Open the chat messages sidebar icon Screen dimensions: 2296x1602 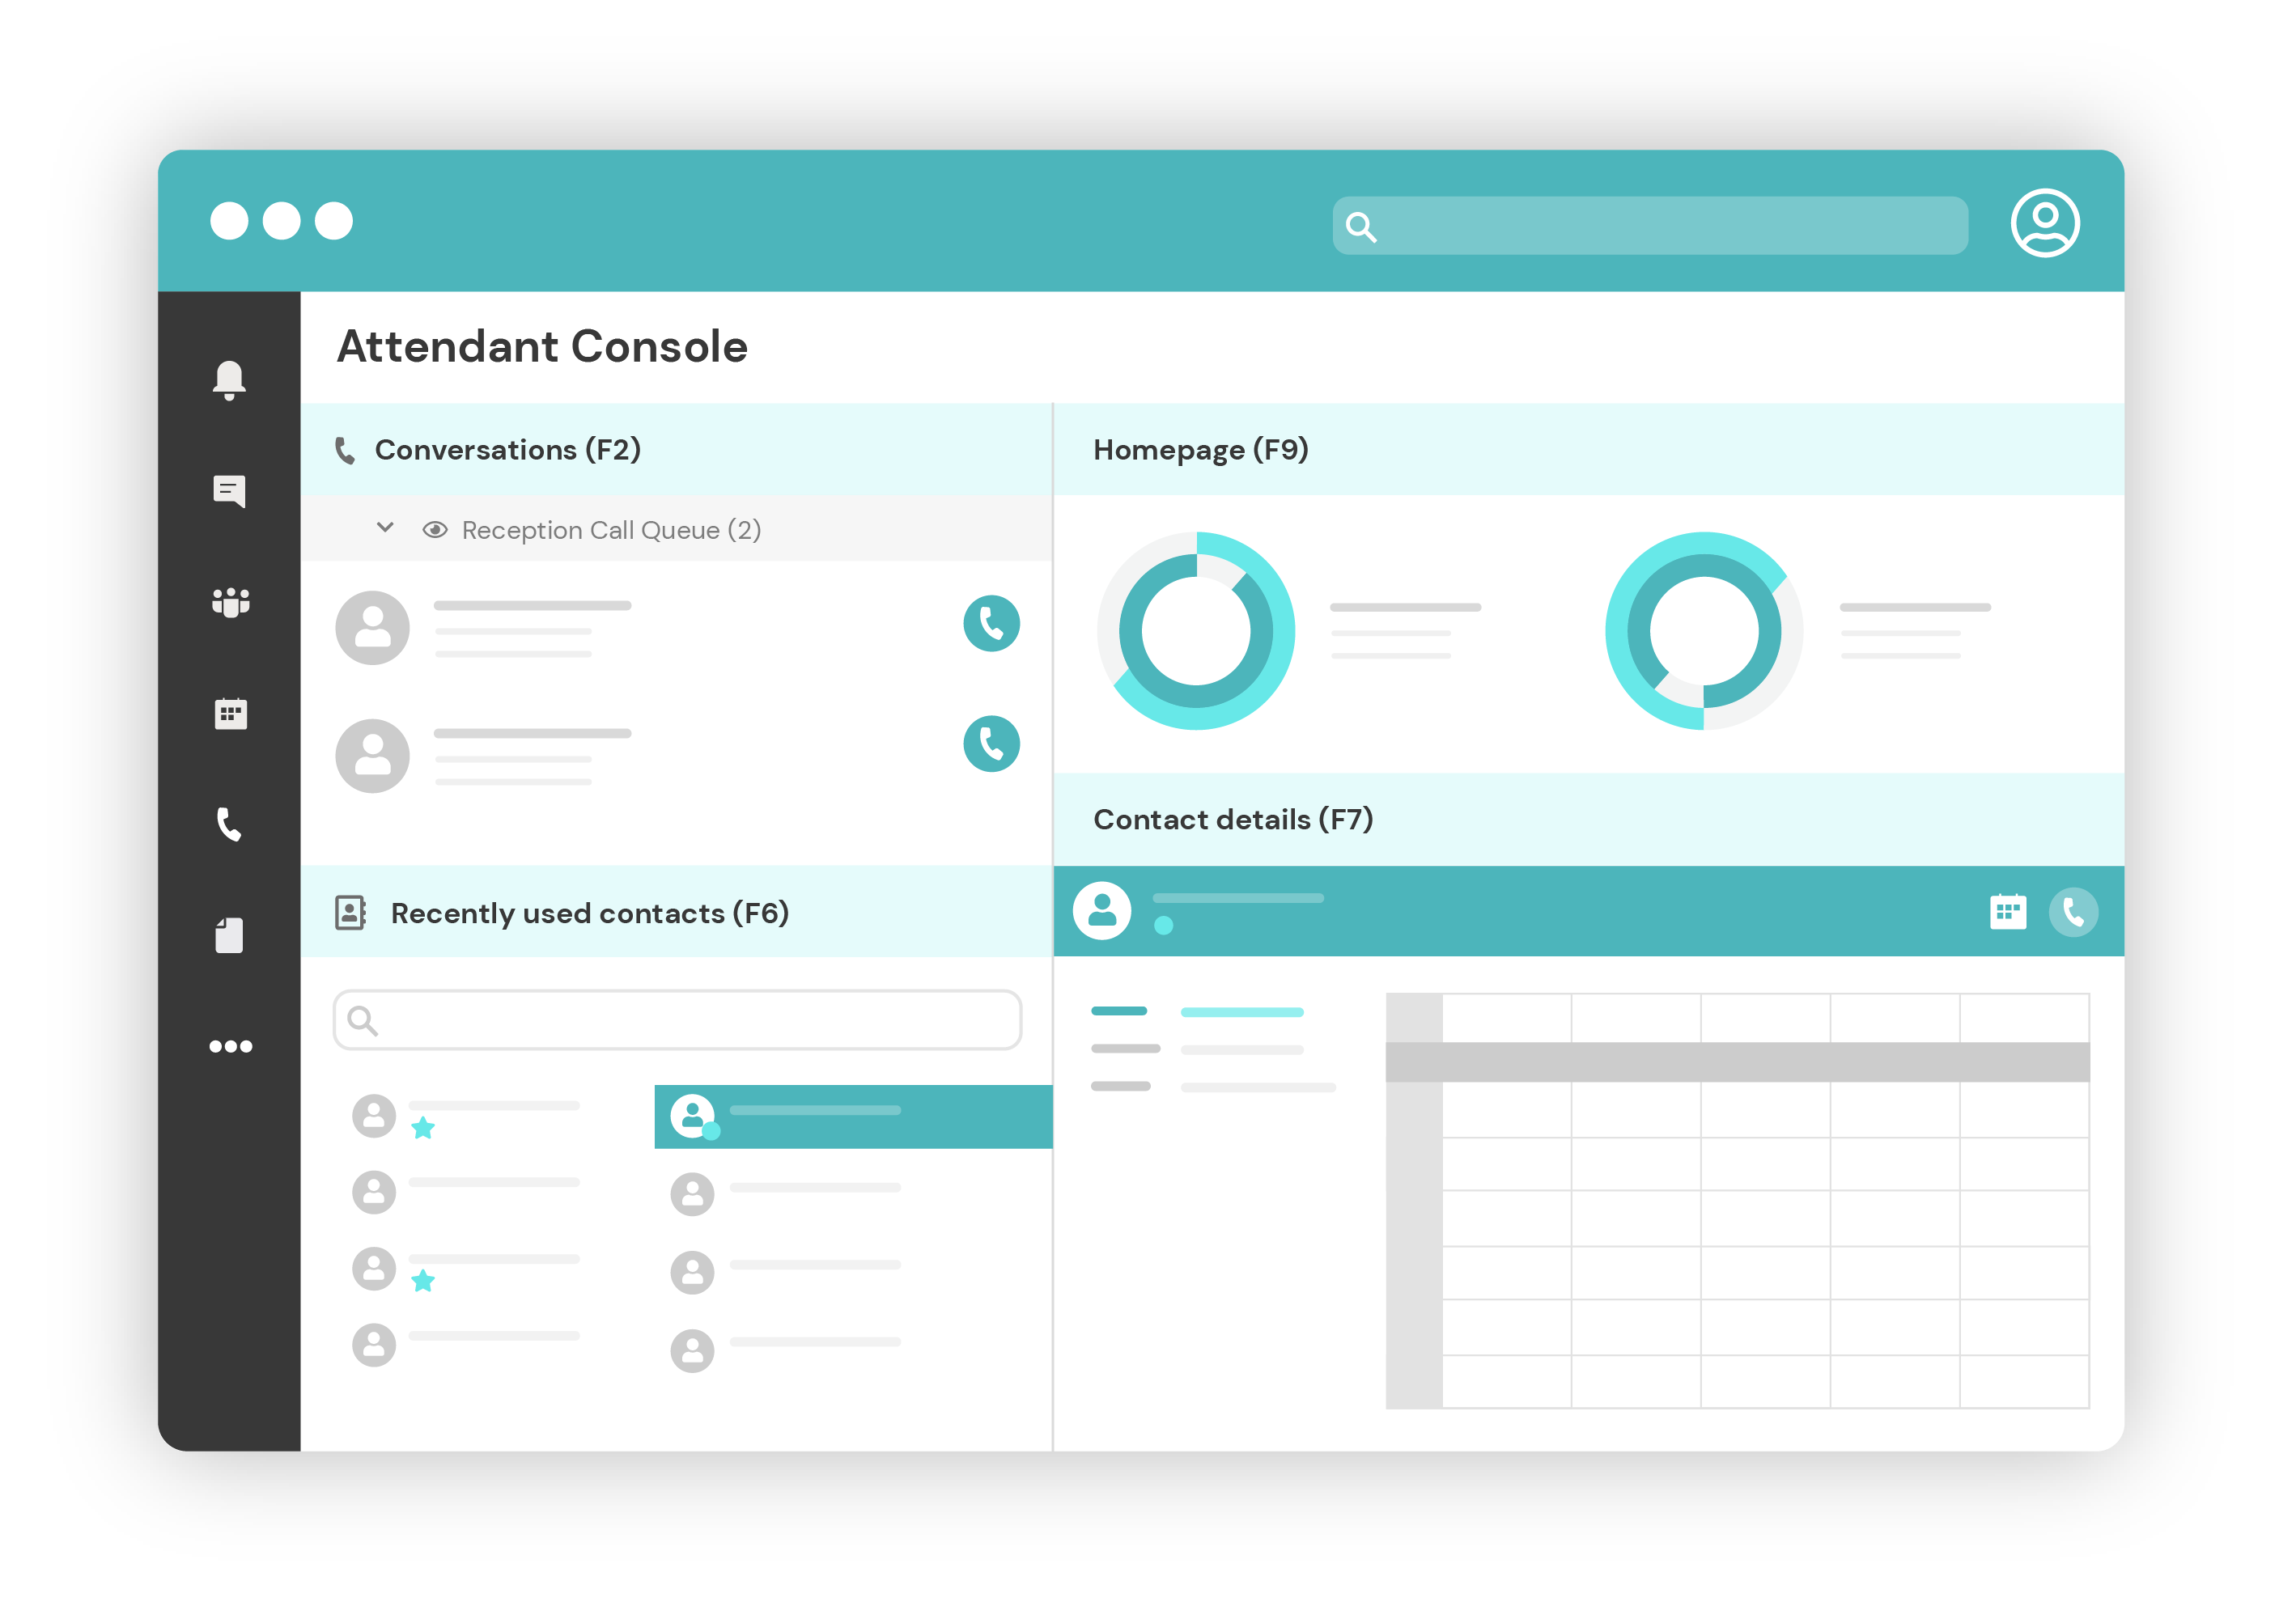click(229, 490)
